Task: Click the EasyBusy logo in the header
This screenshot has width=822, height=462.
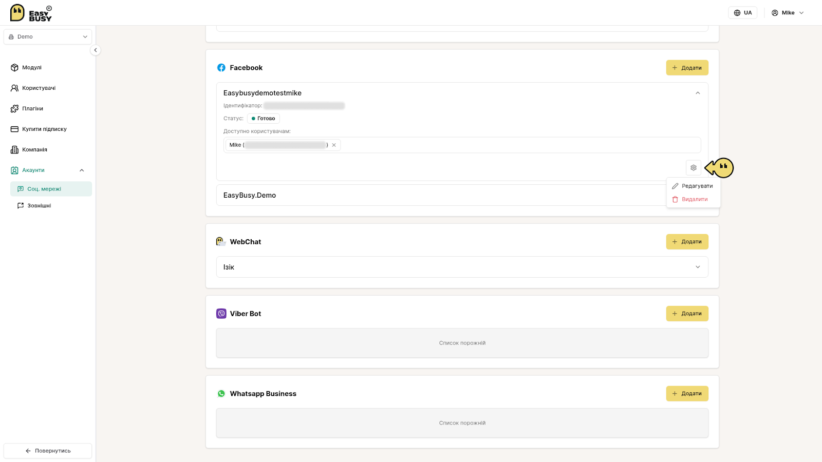Action: tap(31, 13)
